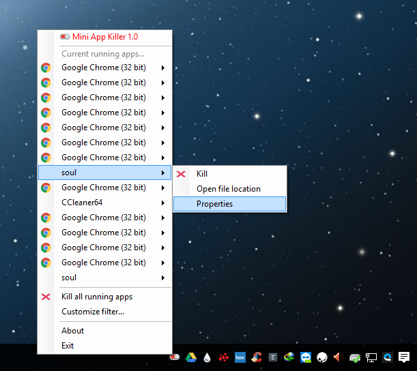Screen dimensions: 417x371
Task: Open the Action Center notifications icon
Action: pos(404,357)
